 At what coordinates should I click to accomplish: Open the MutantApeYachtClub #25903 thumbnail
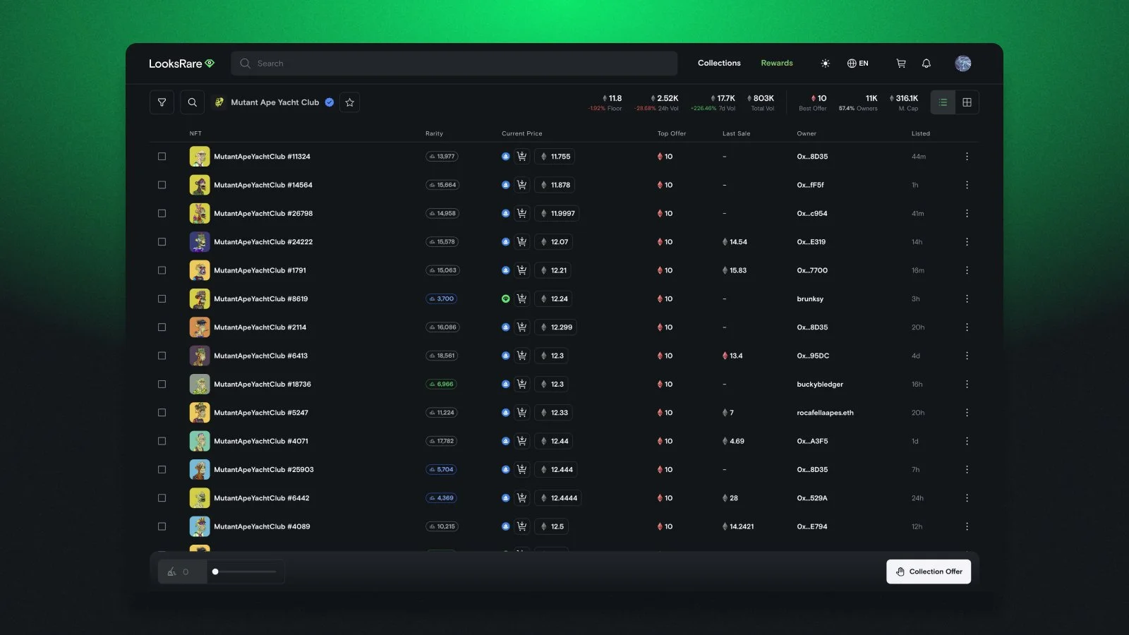[x=200, y=469]
